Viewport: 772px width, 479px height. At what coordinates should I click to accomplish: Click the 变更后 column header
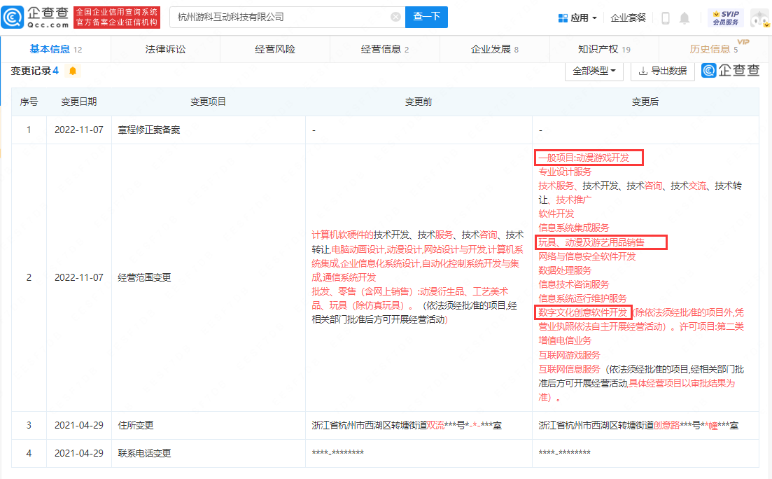click(645, 102)
